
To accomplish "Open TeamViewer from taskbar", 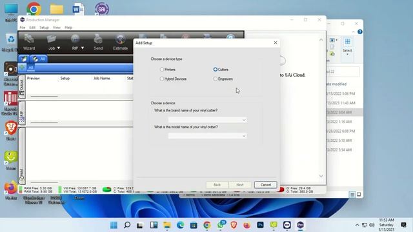I will click(x=287, y=225).
